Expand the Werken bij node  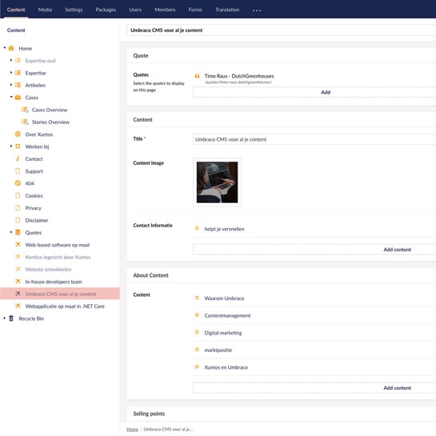coord(11,146)
